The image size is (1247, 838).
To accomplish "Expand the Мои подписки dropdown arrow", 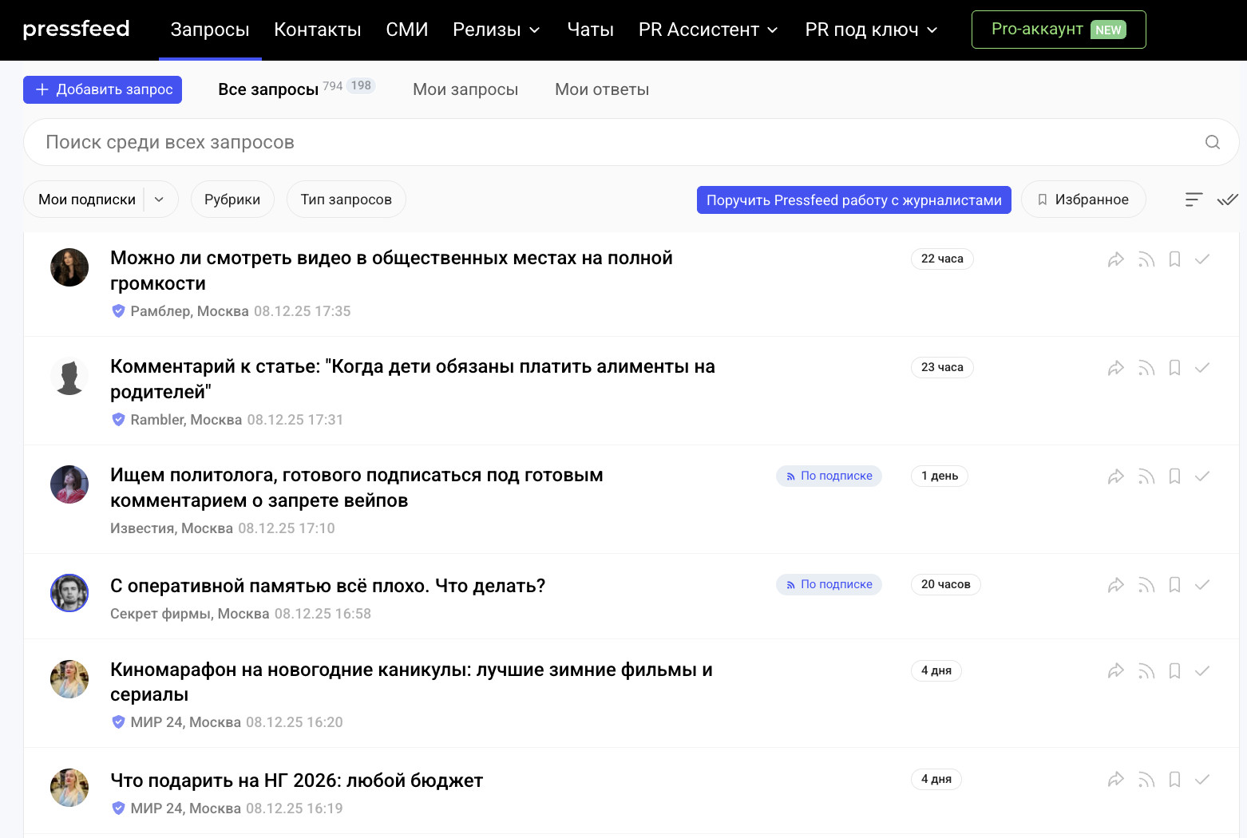I will 159,200.
